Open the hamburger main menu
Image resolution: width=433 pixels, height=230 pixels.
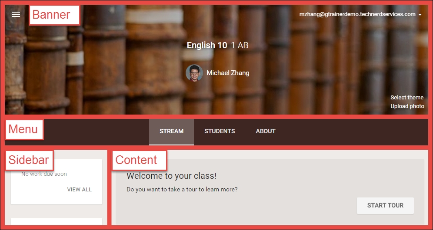point(16,14)
